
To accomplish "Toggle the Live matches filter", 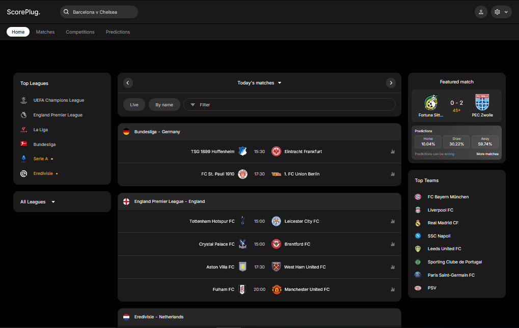I will 134,105.
